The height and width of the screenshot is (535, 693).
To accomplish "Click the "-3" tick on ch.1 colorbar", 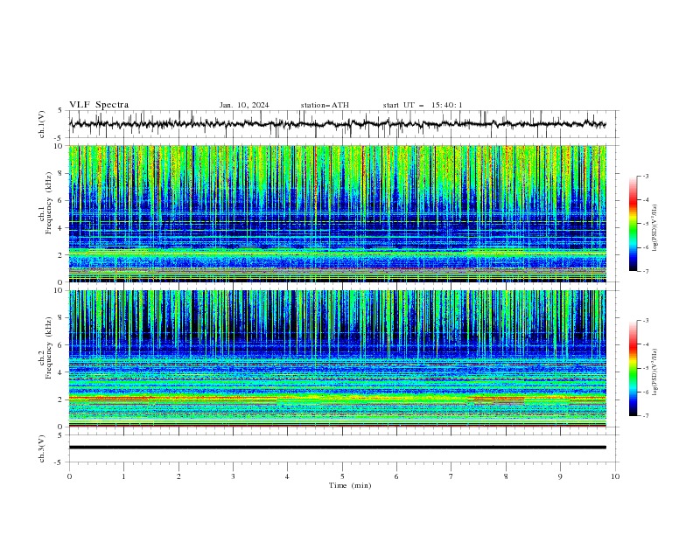I will [x=645, y=176].
